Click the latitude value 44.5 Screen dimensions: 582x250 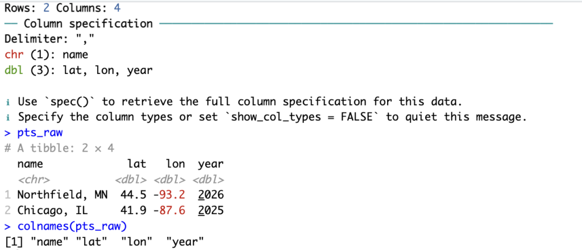pos(131,195)
